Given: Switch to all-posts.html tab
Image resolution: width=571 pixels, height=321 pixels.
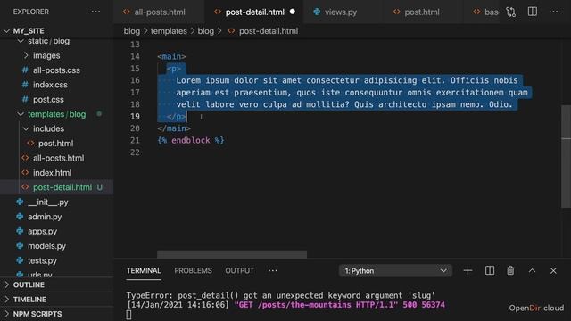Looking at the screenshot, I should click(x=160, y=12).
